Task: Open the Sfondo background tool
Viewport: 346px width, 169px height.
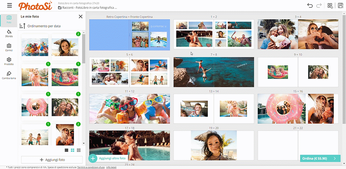Action: pos(9,33)
